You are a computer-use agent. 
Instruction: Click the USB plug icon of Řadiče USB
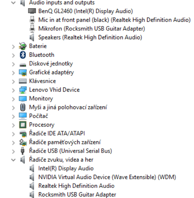click(x=23, y=151)
